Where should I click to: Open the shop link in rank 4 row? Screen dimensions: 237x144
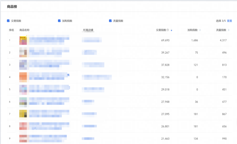97,77
